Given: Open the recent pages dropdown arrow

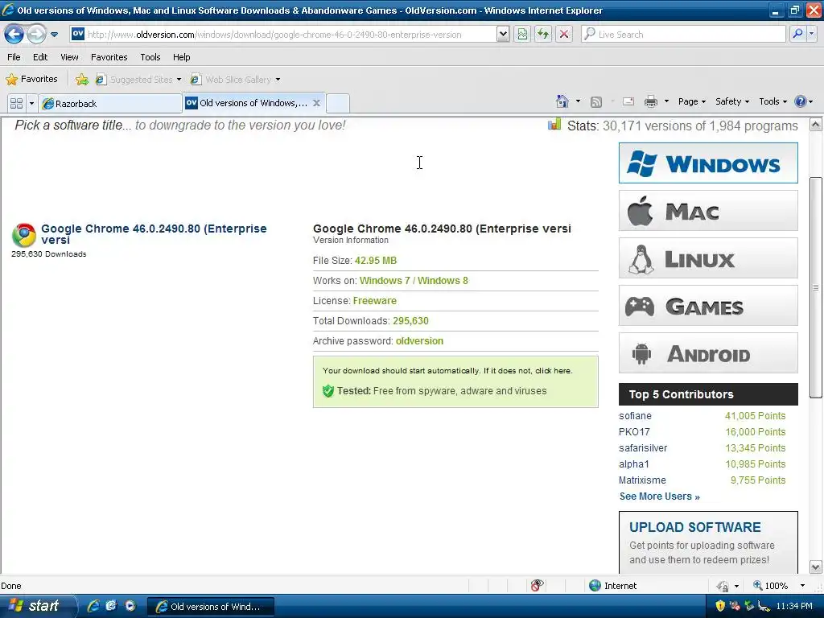Looking at the screenshot, I should pyautogui.click(x=54, y=35).
